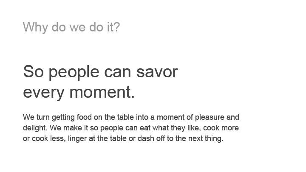
Task: Click the word 'people' in the large headline
Action: [x=74, y=73]
